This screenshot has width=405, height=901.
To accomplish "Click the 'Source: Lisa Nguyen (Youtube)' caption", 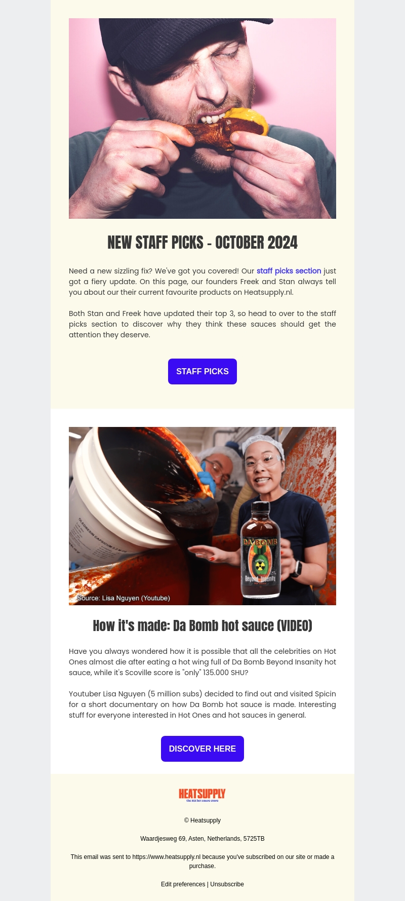I will pos(124,598).
